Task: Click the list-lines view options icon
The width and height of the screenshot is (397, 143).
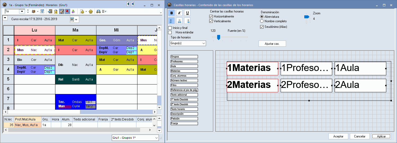Action: [104, 11]
